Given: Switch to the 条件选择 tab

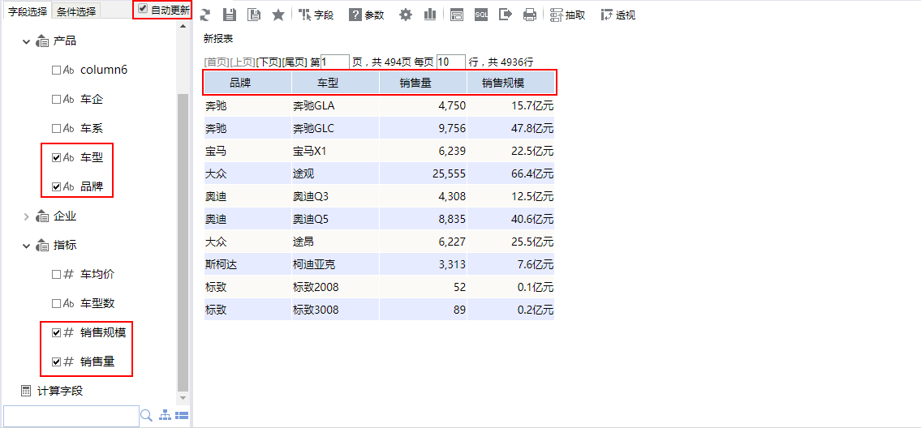Looking at the screenshot, I should coord(76,11).
